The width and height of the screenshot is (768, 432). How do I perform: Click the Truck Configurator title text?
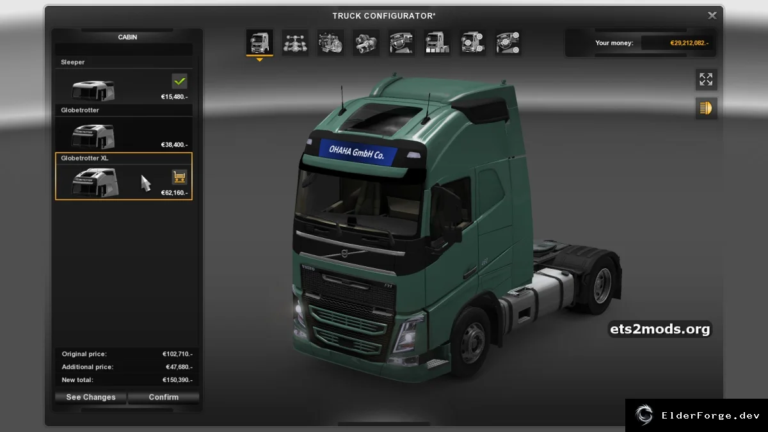pyautogui.click(x=384, y=15)
